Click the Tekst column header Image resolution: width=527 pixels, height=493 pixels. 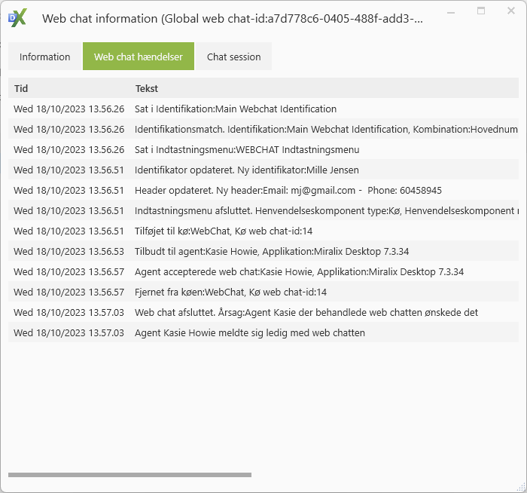pos(147,88)
